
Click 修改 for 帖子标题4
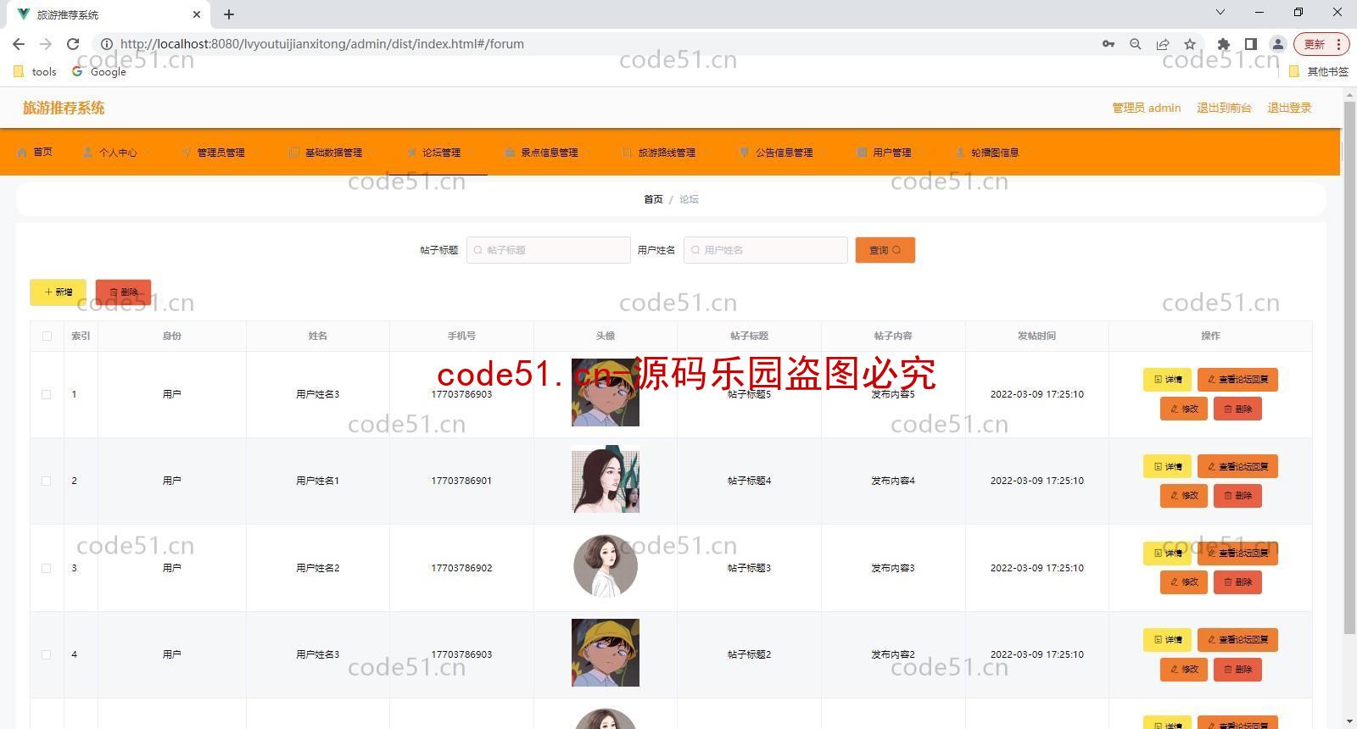pyautogui.click(x=1183, y=495)
